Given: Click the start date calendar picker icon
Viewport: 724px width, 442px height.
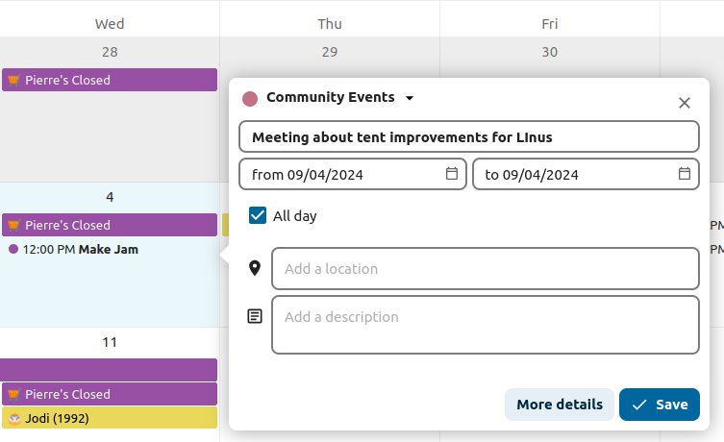Looking at the screenshot, I should 452,174.
